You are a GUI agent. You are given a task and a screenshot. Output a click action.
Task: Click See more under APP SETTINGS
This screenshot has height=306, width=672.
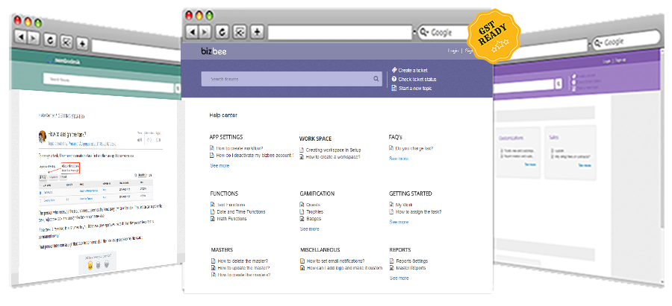pos(220,166)
